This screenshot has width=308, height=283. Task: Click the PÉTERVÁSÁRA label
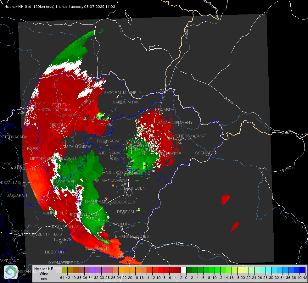coord(14,137)
